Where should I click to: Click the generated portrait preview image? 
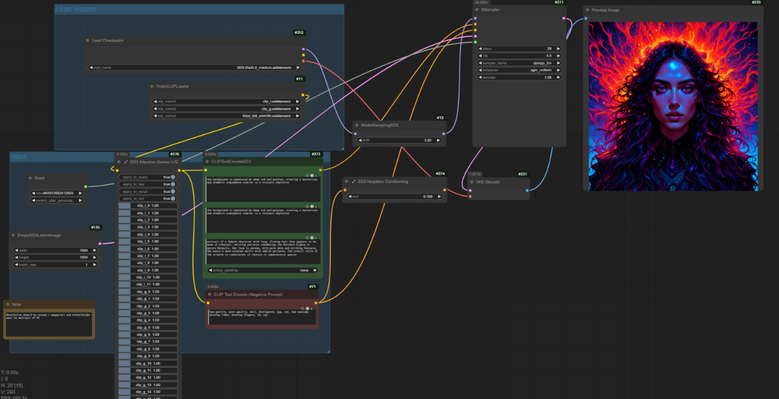coord(673,106)
